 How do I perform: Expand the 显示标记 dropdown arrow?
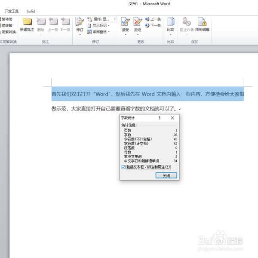point(109,25)
